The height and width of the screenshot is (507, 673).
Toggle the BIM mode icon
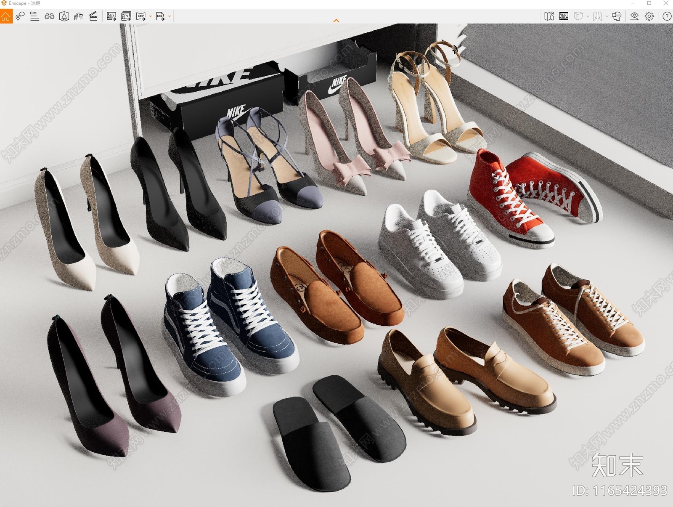coord(34,16)
